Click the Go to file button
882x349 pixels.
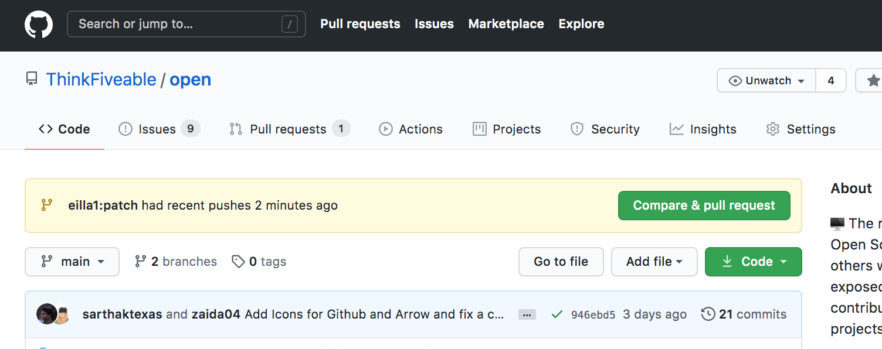561,262
